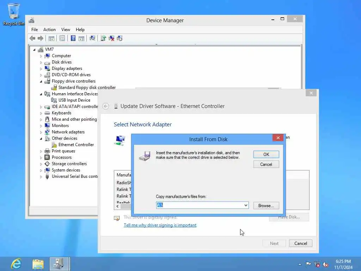Launch Internet Explorer from taskbar
The image size is (361, 271).
(x=16, y=264)
